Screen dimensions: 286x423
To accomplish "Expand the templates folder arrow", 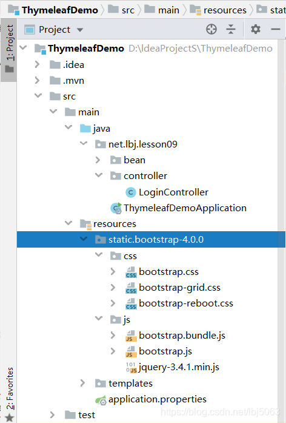I will tap(82, 383).
